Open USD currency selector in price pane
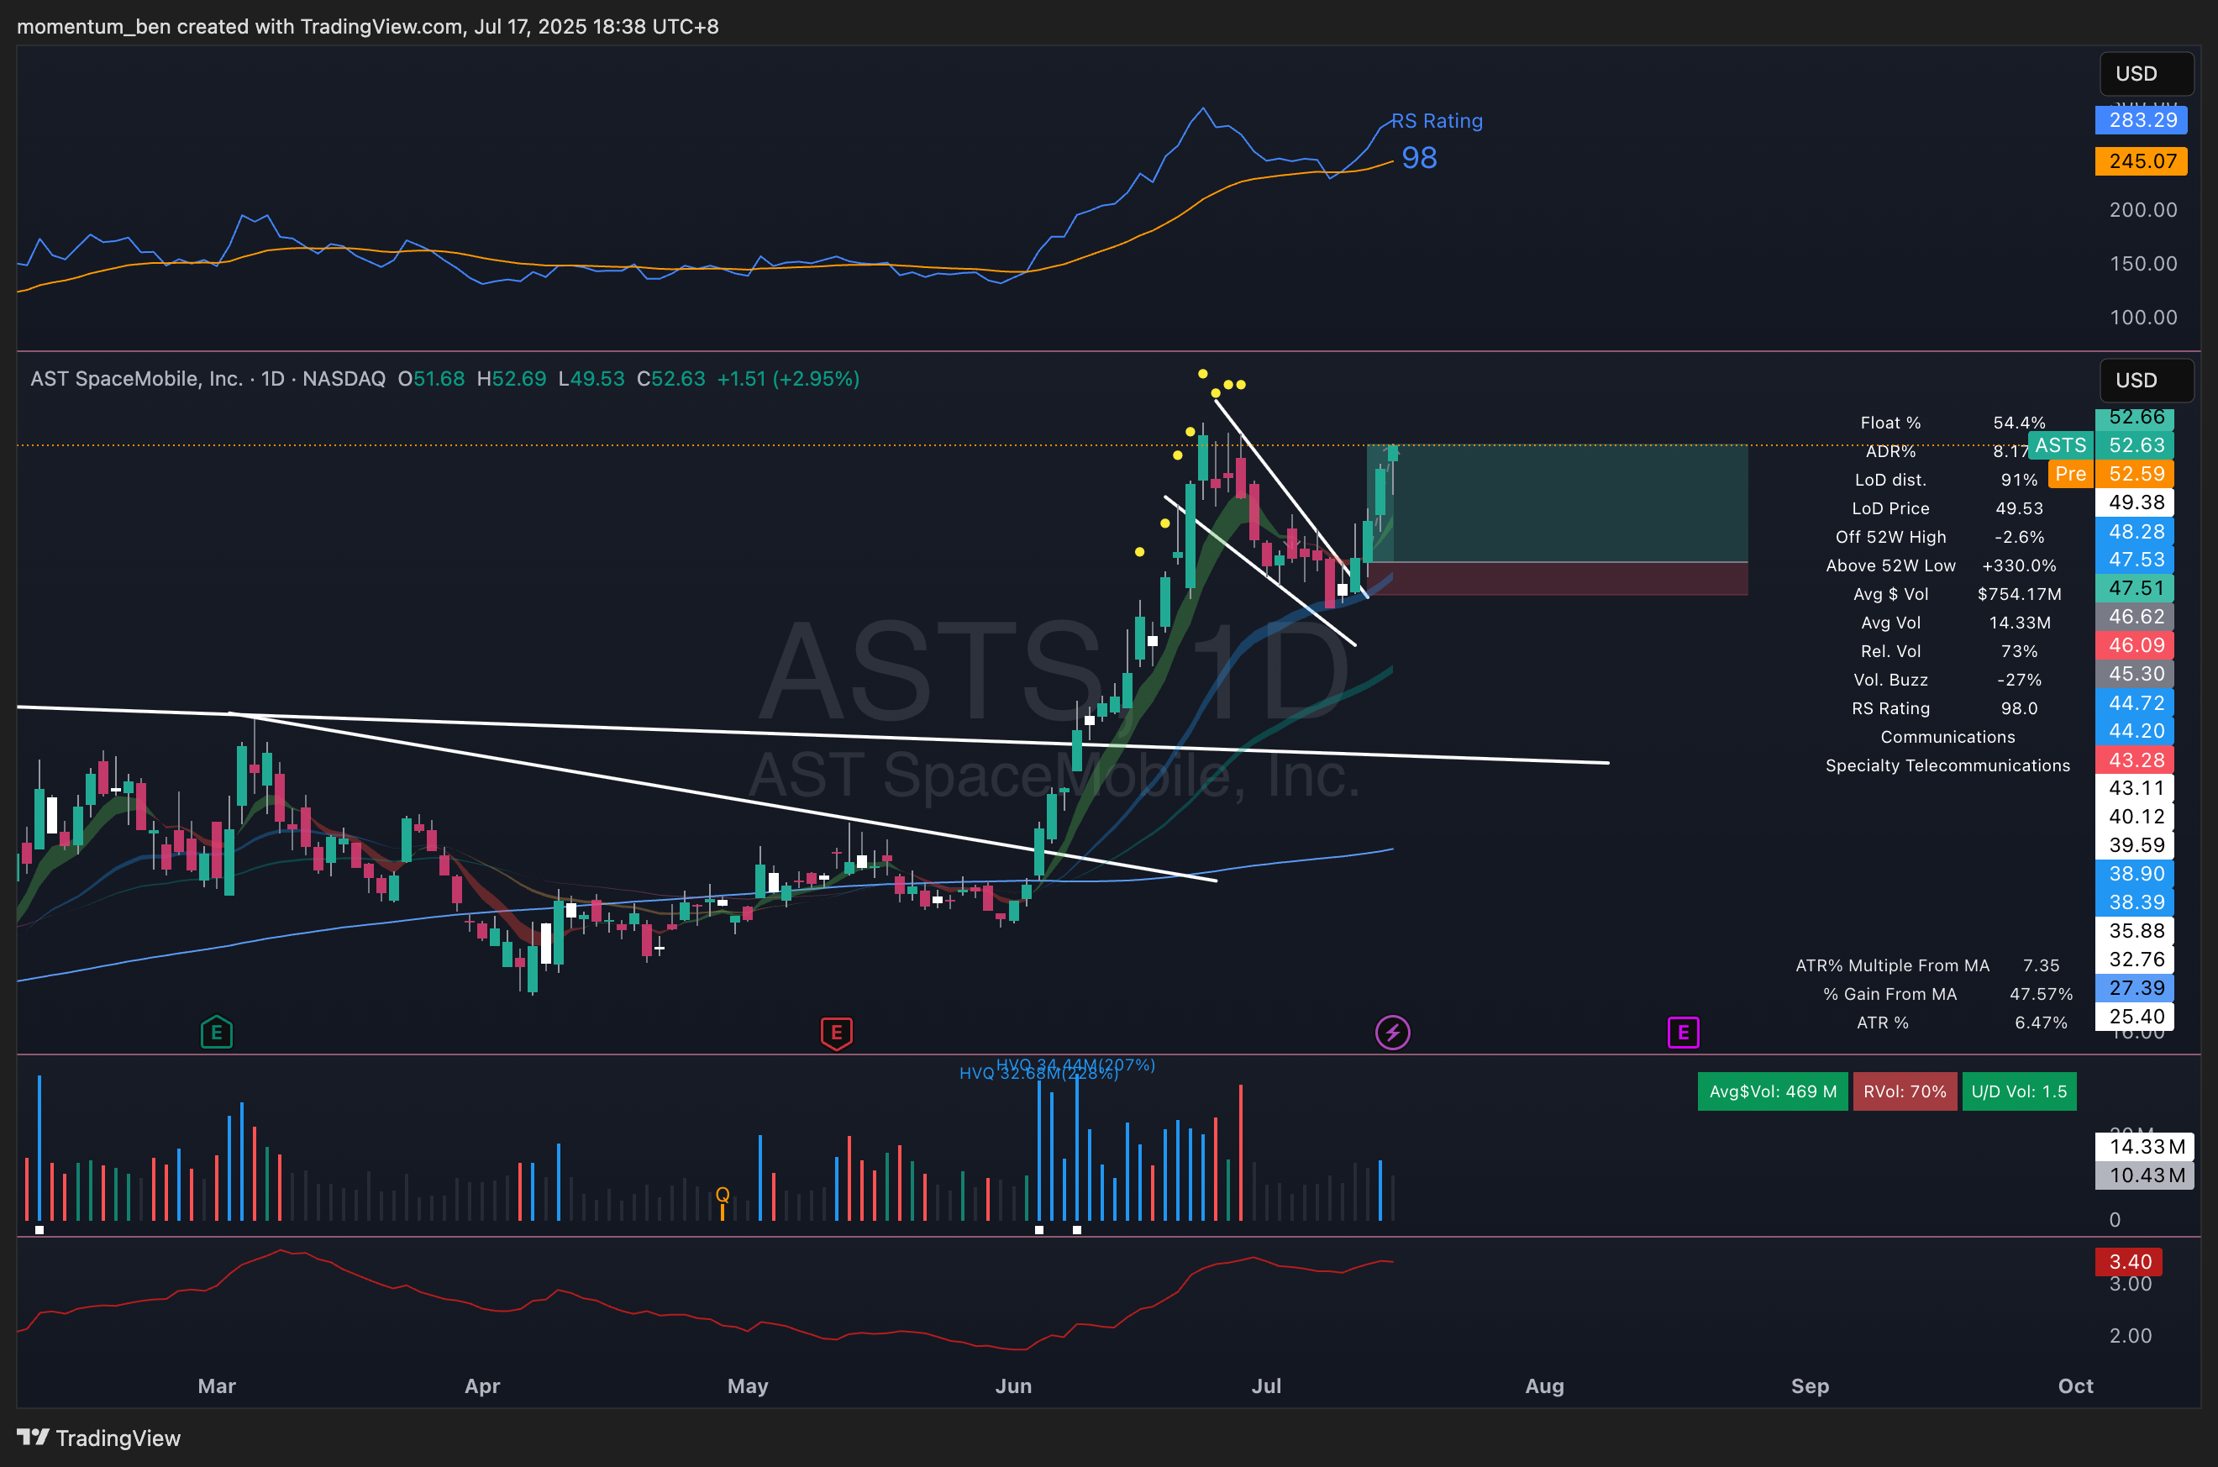The image size is (2218, 1467). click(x=2145, y=380)
